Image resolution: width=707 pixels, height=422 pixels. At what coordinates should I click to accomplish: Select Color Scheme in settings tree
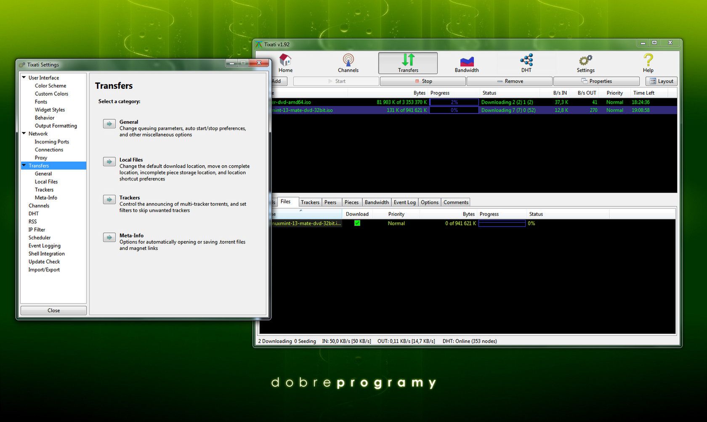[x=50, y=85]
